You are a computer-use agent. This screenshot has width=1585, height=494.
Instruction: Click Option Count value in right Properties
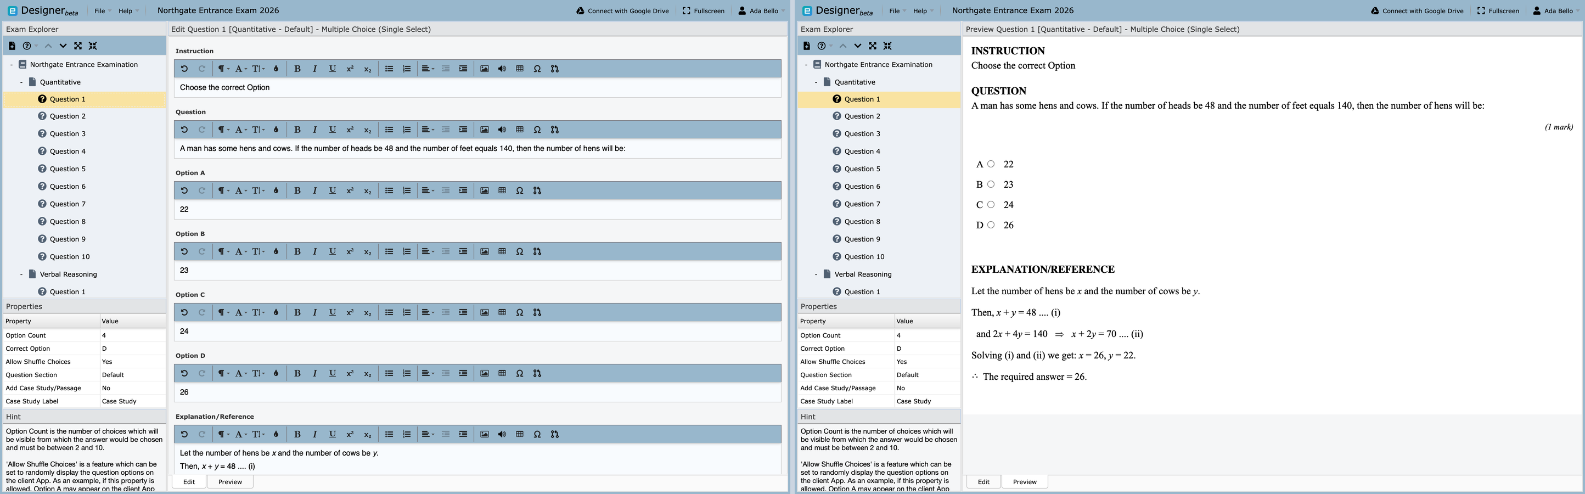928,335
